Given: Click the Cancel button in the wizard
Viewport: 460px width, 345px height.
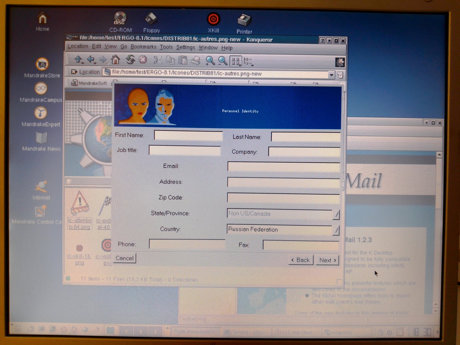Looking at the screenshot, I should 125,258.
